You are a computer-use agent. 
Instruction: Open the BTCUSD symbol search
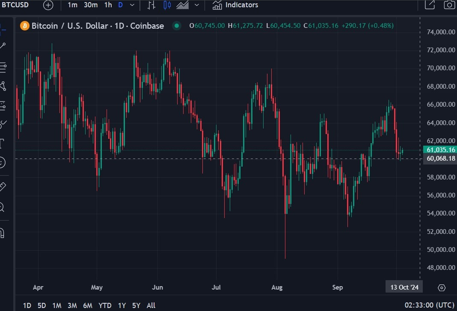pyautogui.click(x=15, y=5)
